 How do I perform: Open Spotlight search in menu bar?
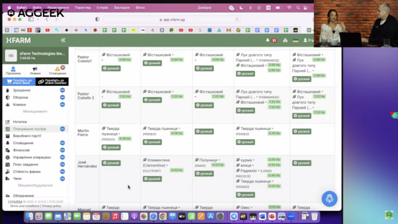tap(298, 8)
